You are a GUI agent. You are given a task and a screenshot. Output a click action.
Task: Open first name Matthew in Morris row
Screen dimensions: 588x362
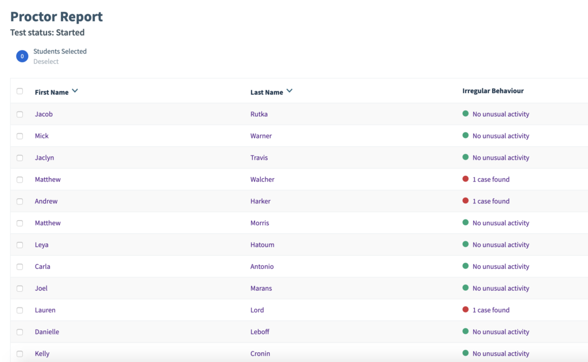click(48, 223)
